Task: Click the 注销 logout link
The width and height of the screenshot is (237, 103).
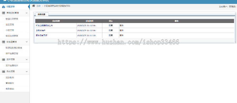Action: point(38,6)
